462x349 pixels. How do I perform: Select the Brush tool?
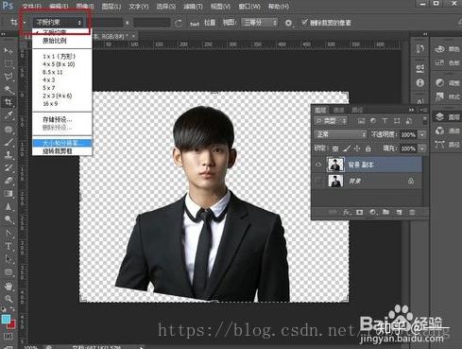coord(9,142)
